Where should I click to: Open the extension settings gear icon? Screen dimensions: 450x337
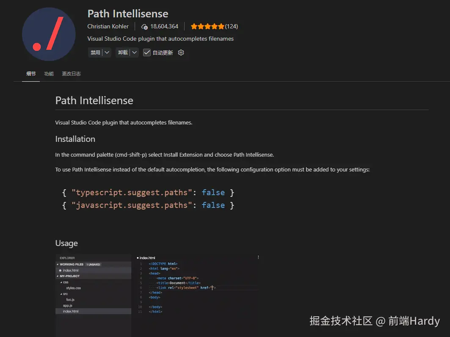pos(181,52)
